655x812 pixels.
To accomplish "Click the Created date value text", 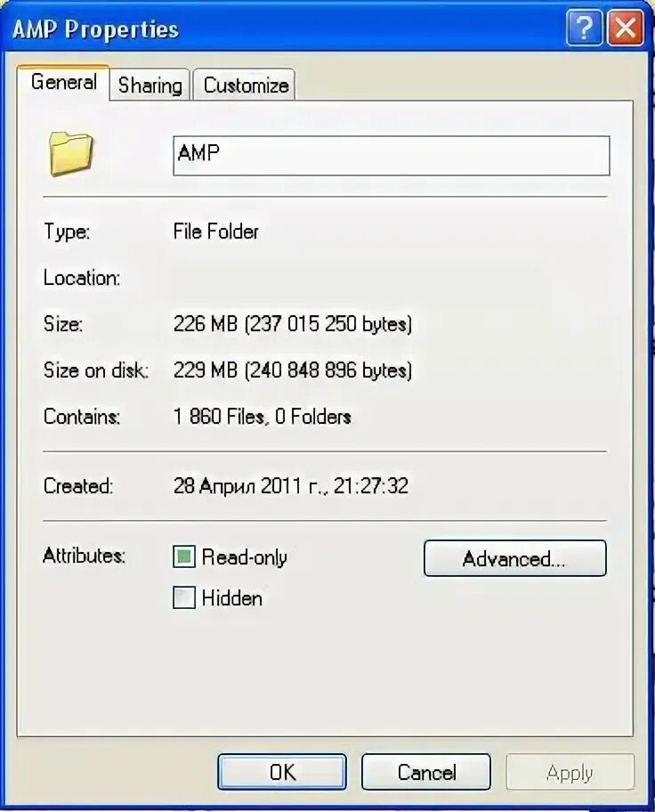I will point(290,486).
